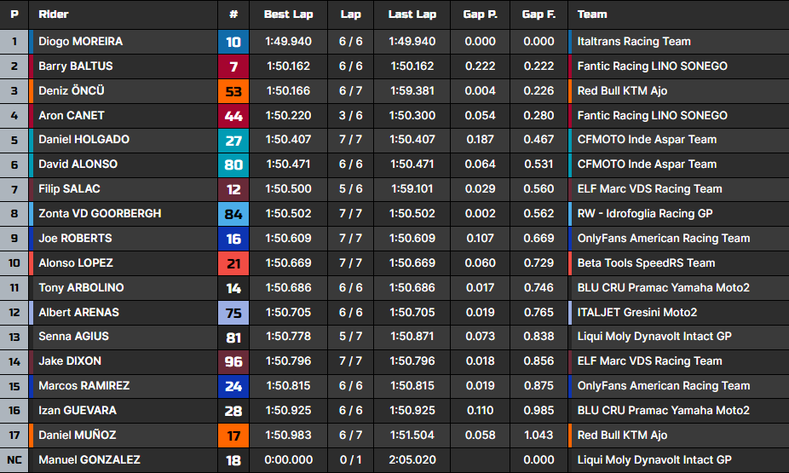
Task: Select the Last Lap column header
Action: (412, 14)
